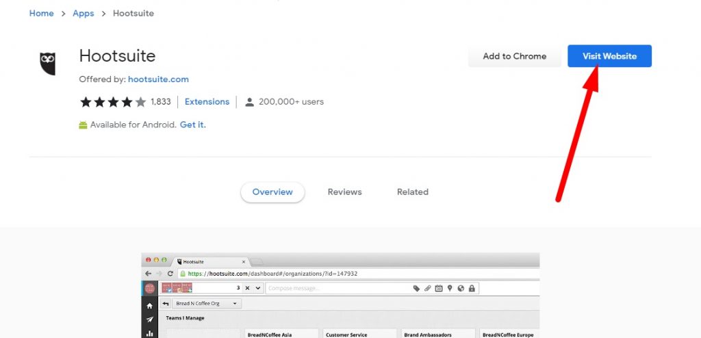This screenshot has width=701, height=338.
Task: Open the Apps breadcrumb link
Action: [x=83, y=14]
